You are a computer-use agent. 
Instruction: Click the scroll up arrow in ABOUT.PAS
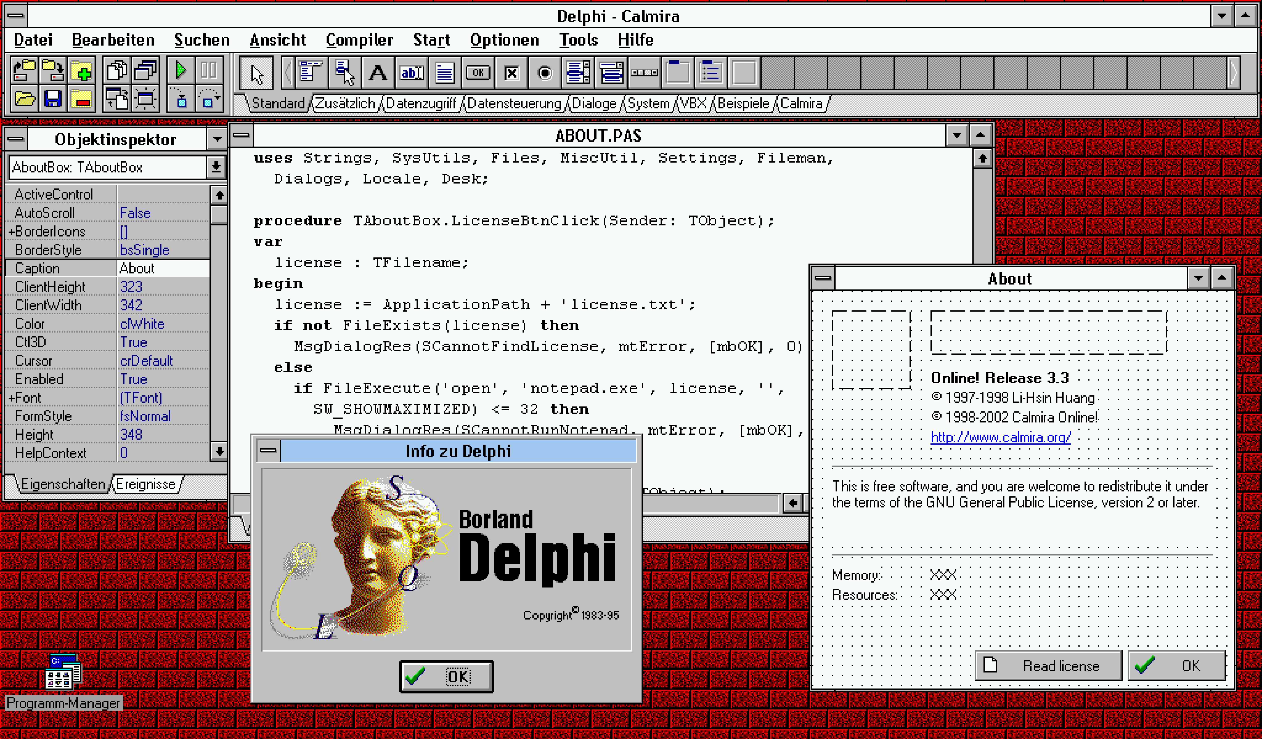[x=982, y=159]
